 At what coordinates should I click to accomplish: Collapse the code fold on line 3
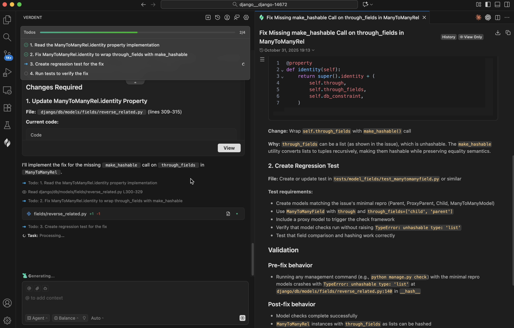coord(282,76)
